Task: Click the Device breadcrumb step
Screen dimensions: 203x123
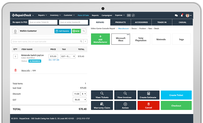Action: 134,29
